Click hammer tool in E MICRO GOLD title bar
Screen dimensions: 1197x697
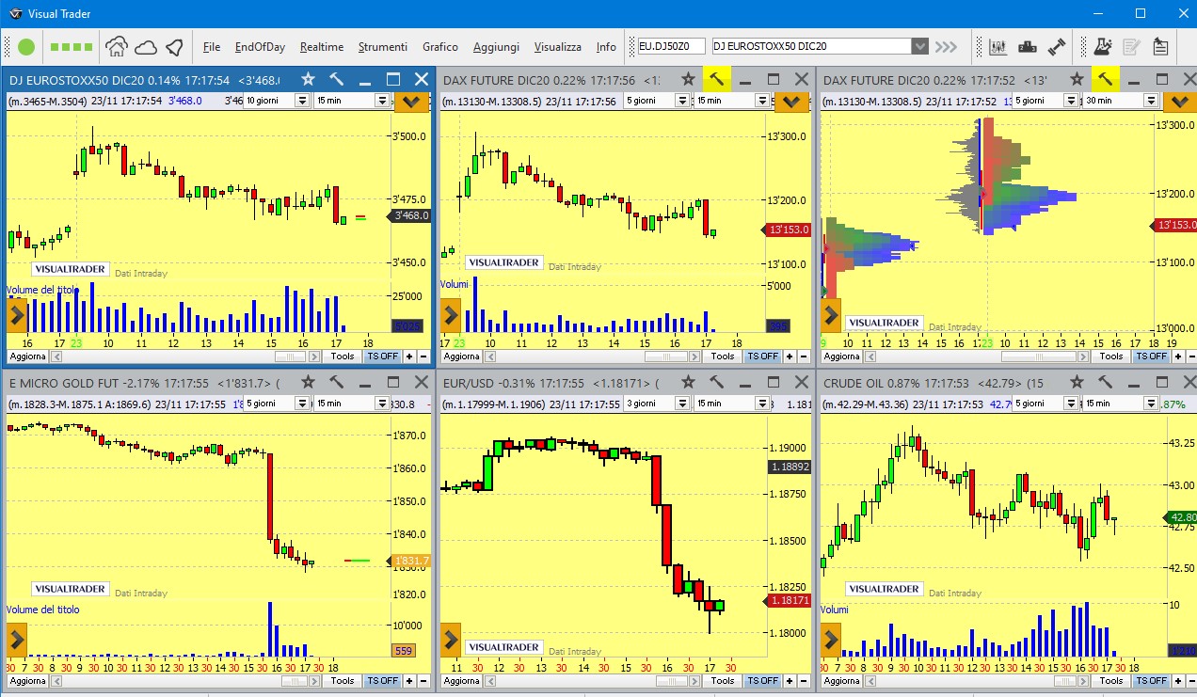coord(336,383)
